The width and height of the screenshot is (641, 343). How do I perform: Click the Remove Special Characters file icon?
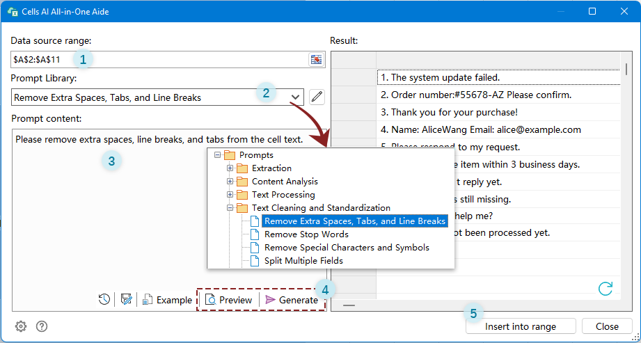255,248
